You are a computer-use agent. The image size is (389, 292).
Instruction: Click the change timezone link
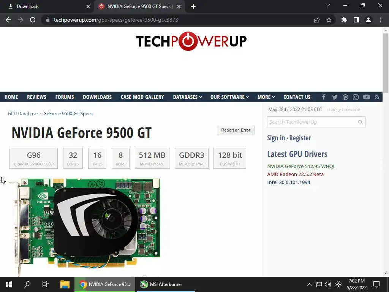343,109
